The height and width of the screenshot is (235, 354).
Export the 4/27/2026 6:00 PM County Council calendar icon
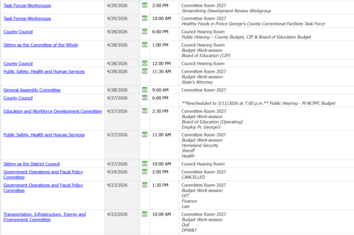coord(145,98)
